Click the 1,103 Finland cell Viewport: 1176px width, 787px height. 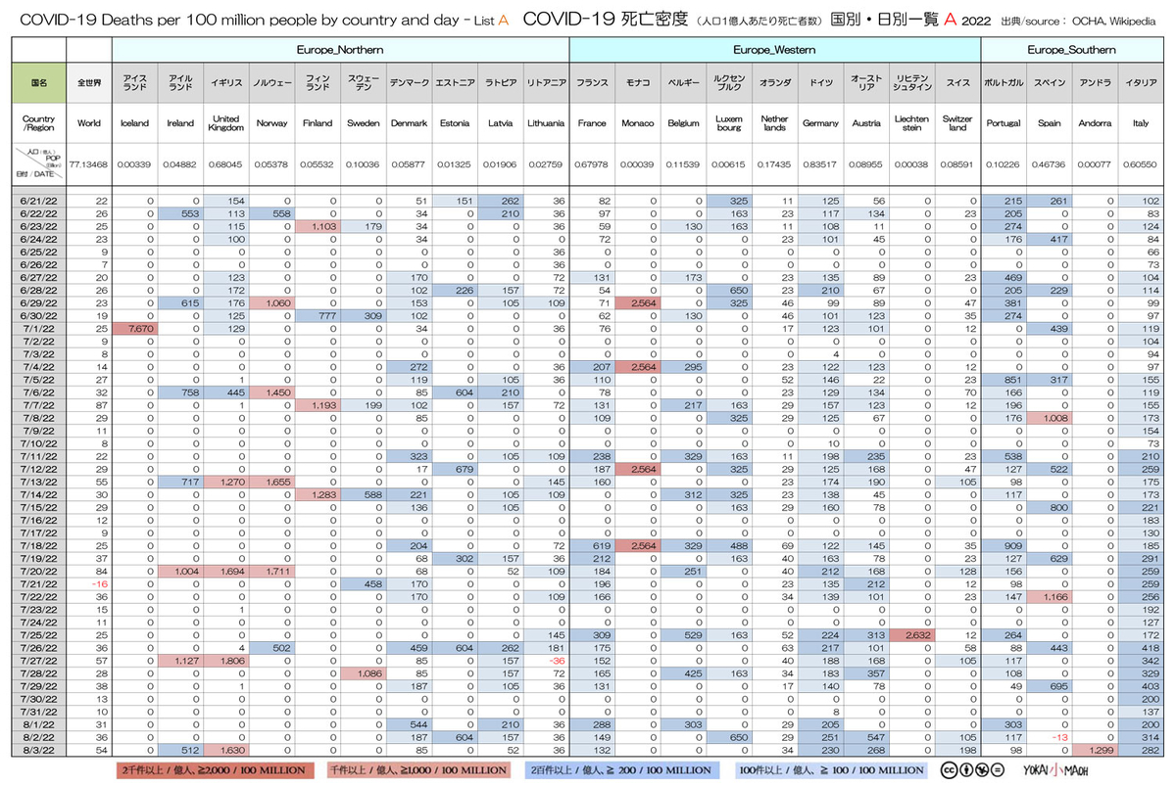[x=318, y=226]
